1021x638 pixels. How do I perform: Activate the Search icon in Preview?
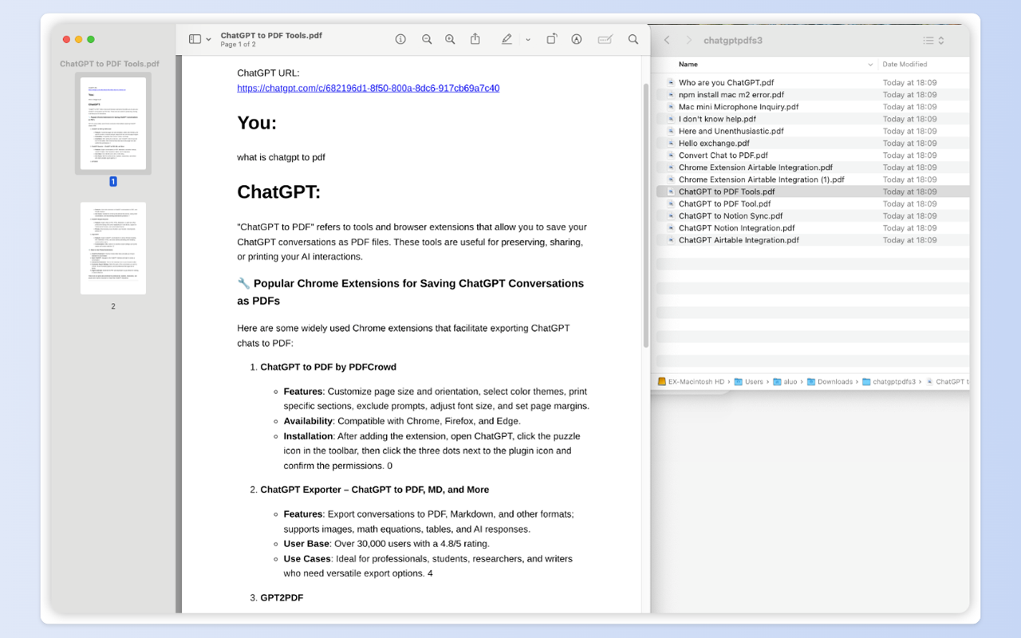click(633, 38)
